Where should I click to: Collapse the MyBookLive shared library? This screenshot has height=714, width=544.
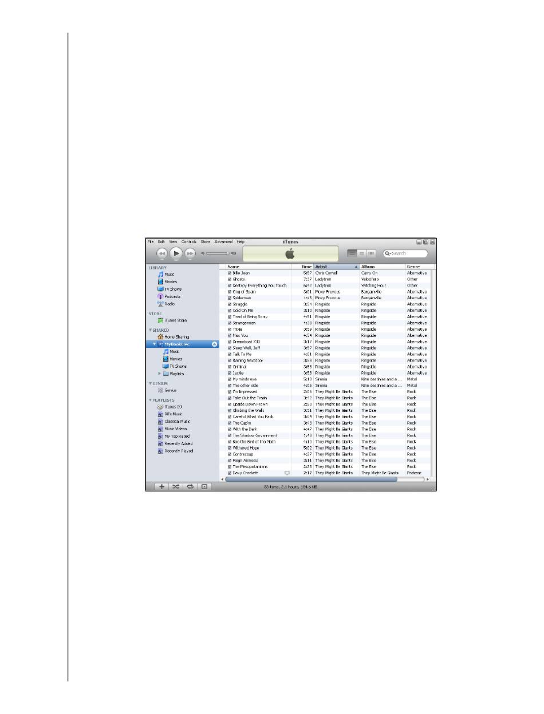coord(154,344)
